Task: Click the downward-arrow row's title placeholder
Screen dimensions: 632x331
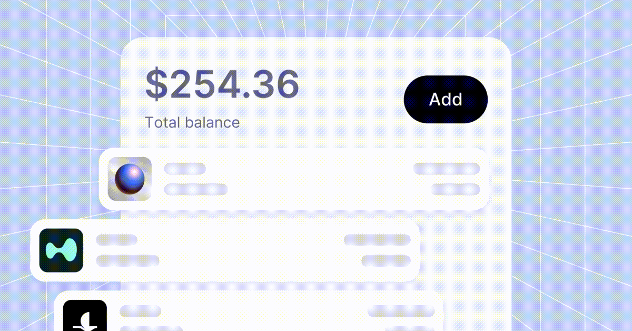Action: pyautogui.click(x=140, y=311)
